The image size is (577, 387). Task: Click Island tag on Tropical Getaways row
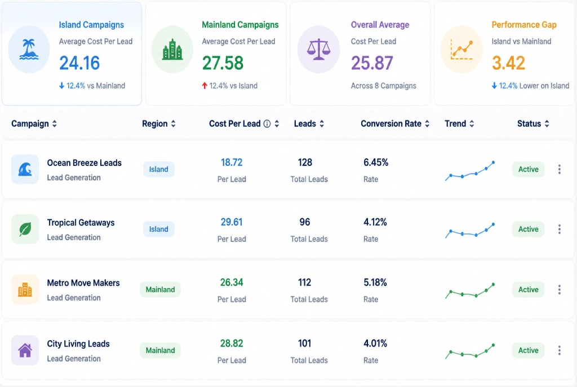[158, 229]
